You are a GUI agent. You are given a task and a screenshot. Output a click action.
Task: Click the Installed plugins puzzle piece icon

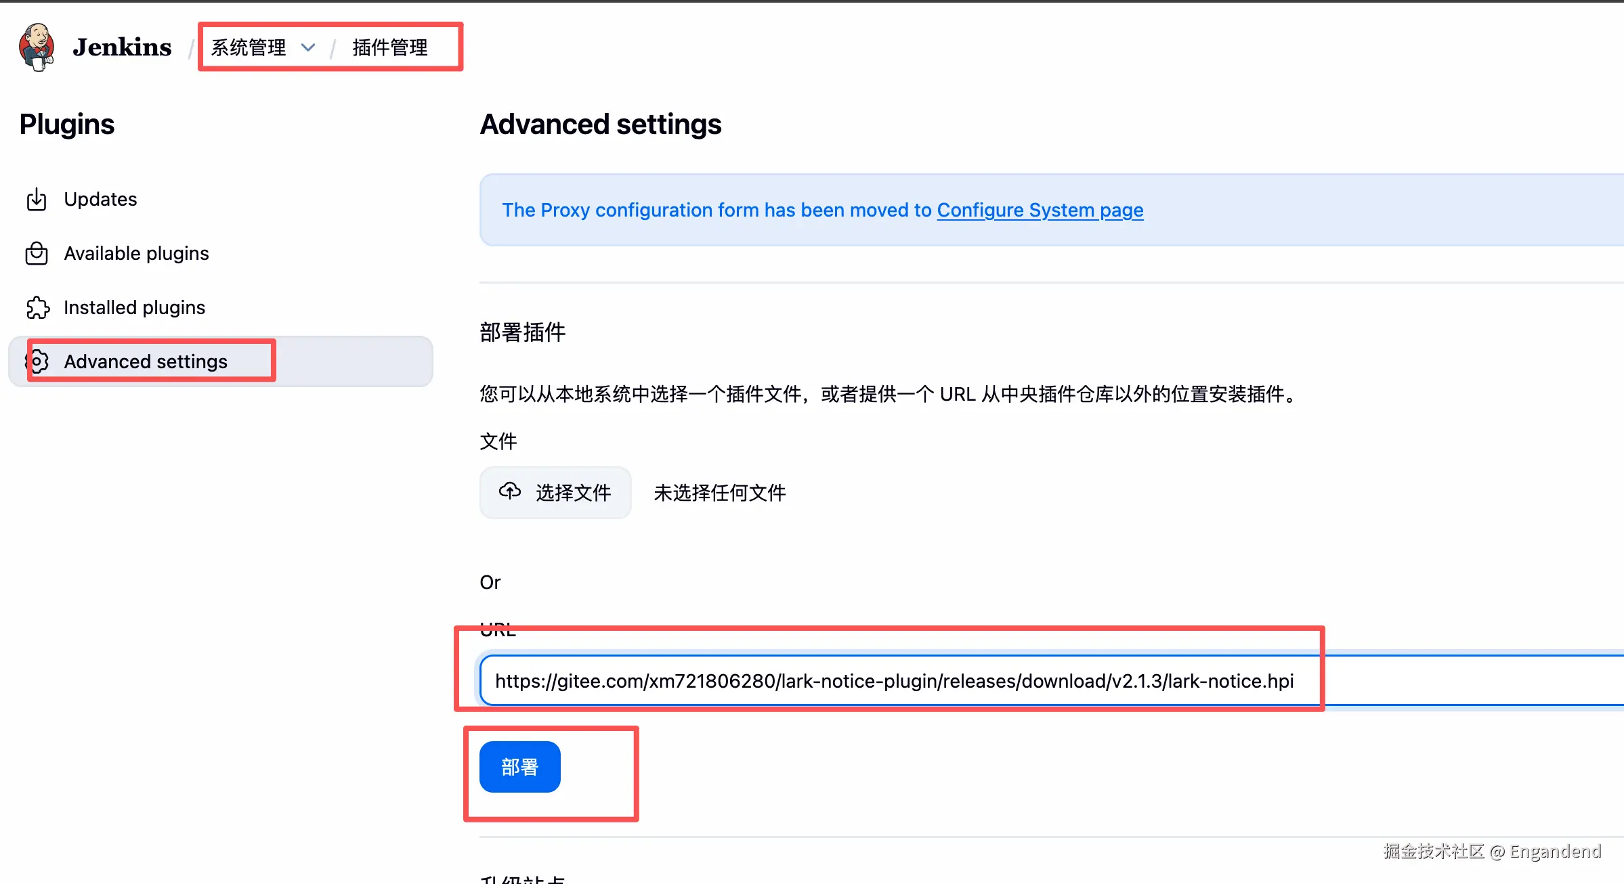[x=37, y=308]
